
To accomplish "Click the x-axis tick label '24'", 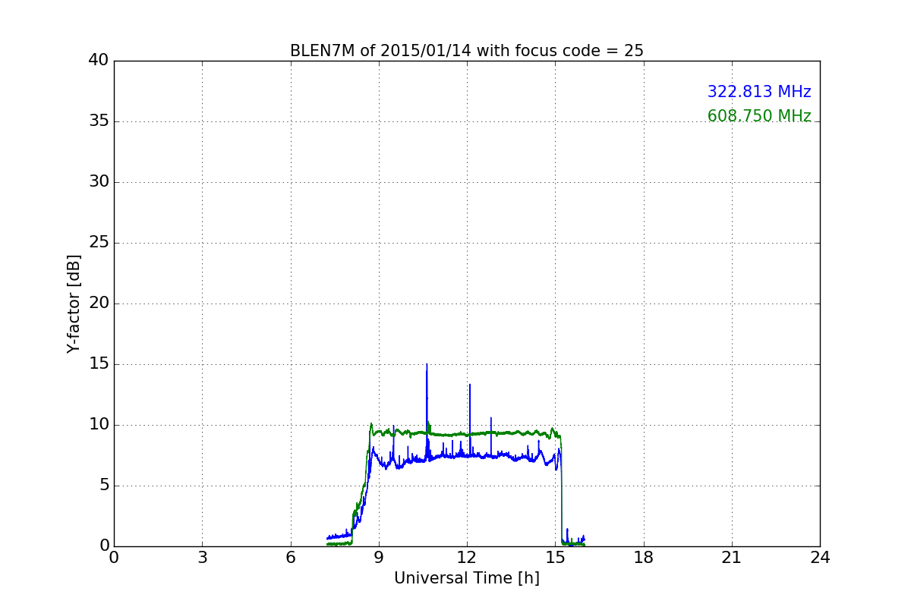I will click(820, 558).
